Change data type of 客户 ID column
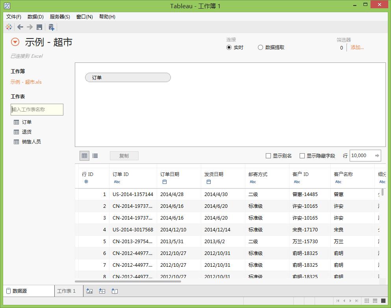The width and height of the screenshot is (391, 308). [297, 182]
